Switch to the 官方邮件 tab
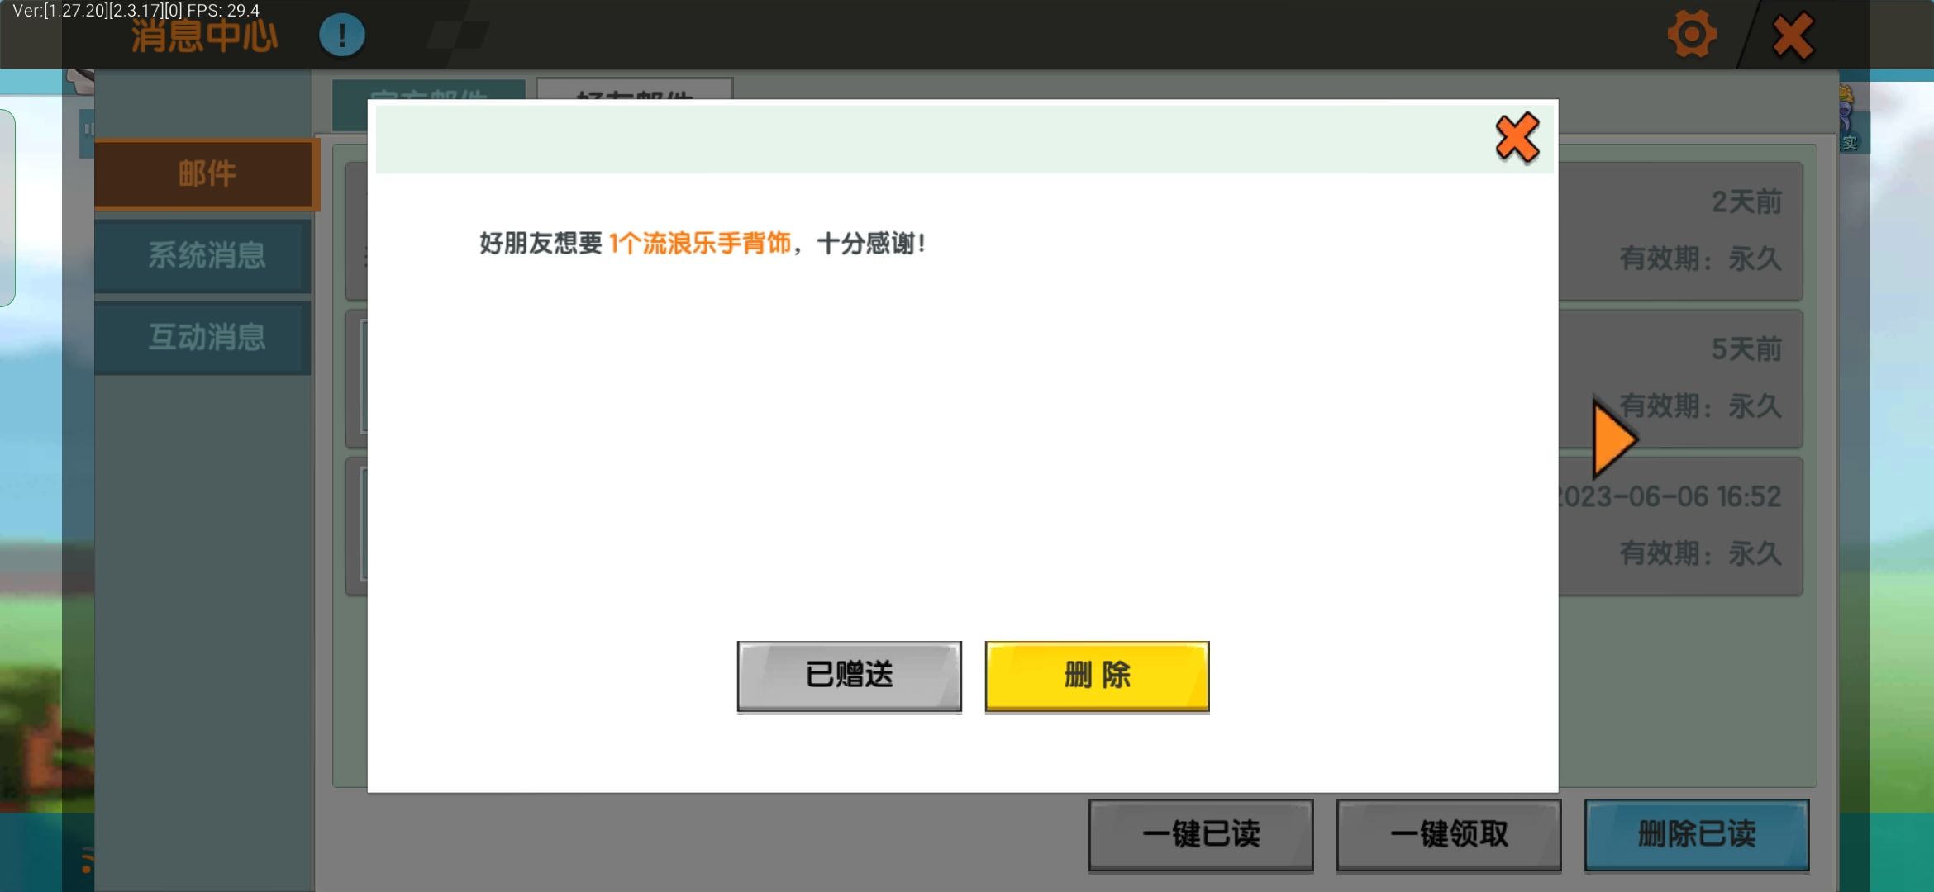Viewport: 1934px width, 892px height. pyautogui.click(x=428, y=91)
